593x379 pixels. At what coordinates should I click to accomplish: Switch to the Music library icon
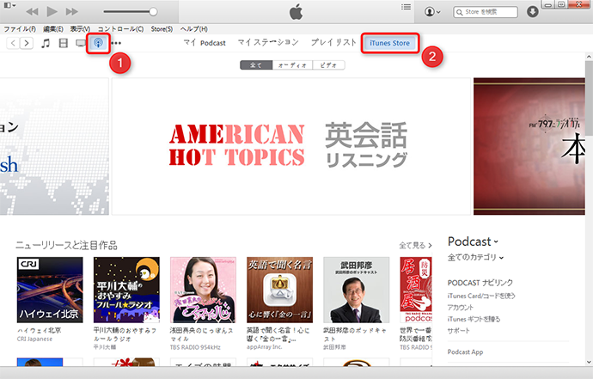(x=46, y=43)
